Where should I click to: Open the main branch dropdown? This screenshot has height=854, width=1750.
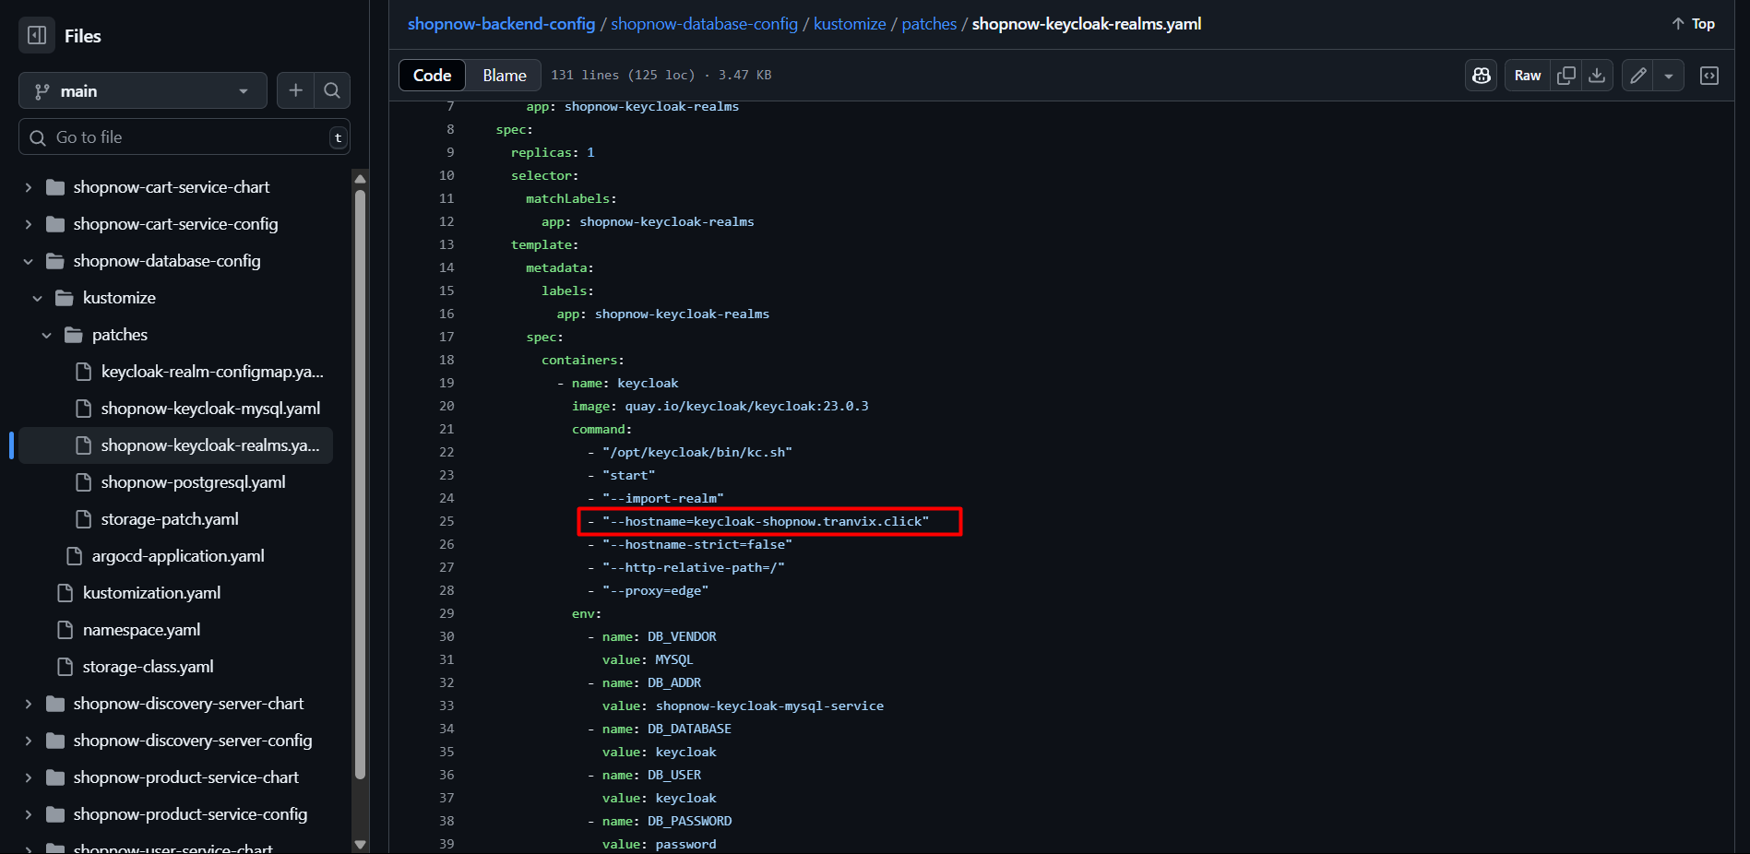[142, 91]
